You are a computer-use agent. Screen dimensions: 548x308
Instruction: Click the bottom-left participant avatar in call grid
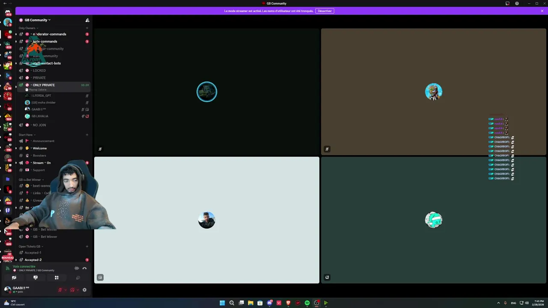coord(207,220)
